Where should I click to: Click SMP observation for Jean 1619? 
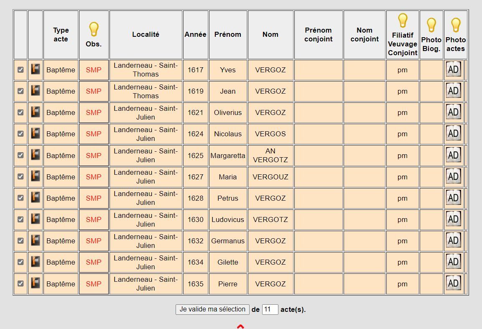(x=94, y=91)
